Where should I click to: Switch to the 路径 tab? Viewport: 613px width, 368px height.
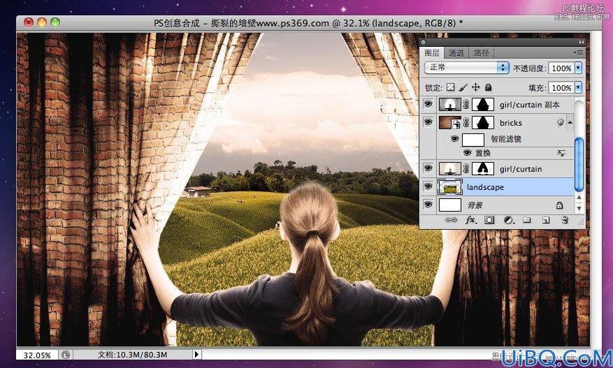coord(482,53)
